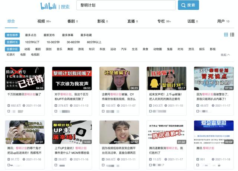
Task: Switch to list view layout icon
Action: pyautogui.click(x=232, y=35)
